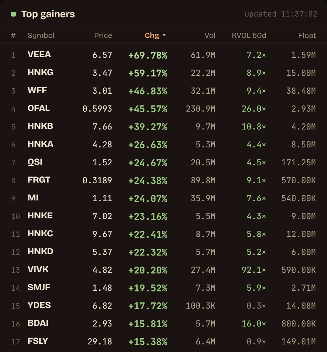The height and width of the screenshot is (352, 327).
Task: Sort by the Vol column header
Action: tap(210, 35)
